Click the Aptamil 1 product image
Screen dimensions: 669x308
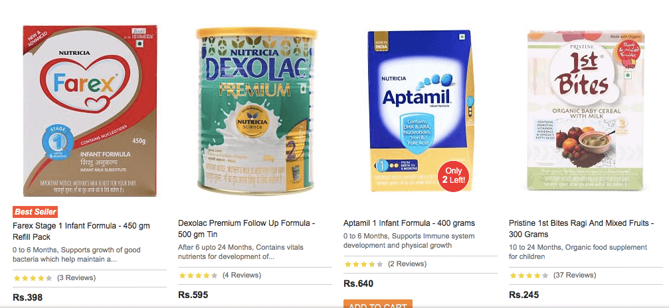pyautogui.click(x=420, y=106)
